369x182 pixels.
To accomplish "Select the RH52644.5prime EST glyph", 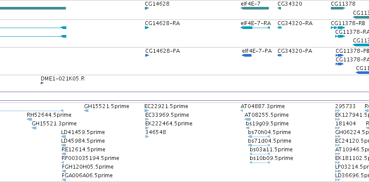I will point(29,119).
